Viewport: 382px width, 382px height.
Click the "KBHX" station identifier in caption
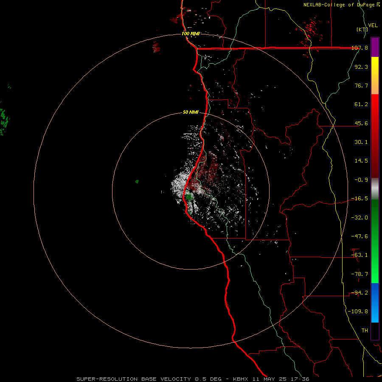point(241,379)
